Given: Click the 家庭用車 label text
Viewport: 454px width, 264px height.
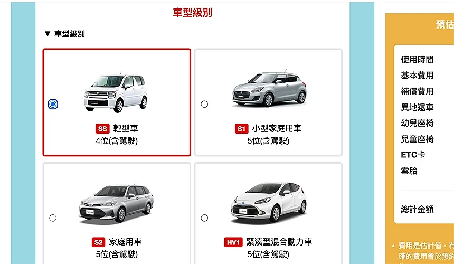Looking at the screenshot, I should [x=125, y=242].
